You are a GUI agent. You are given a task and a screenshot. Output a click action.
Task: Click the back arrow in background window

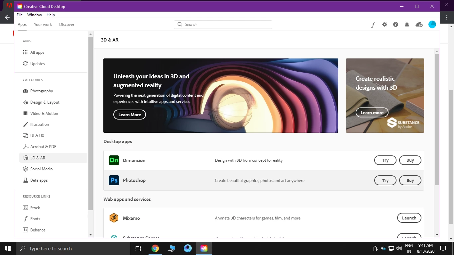pyautogui.click(x=7, y=17)
